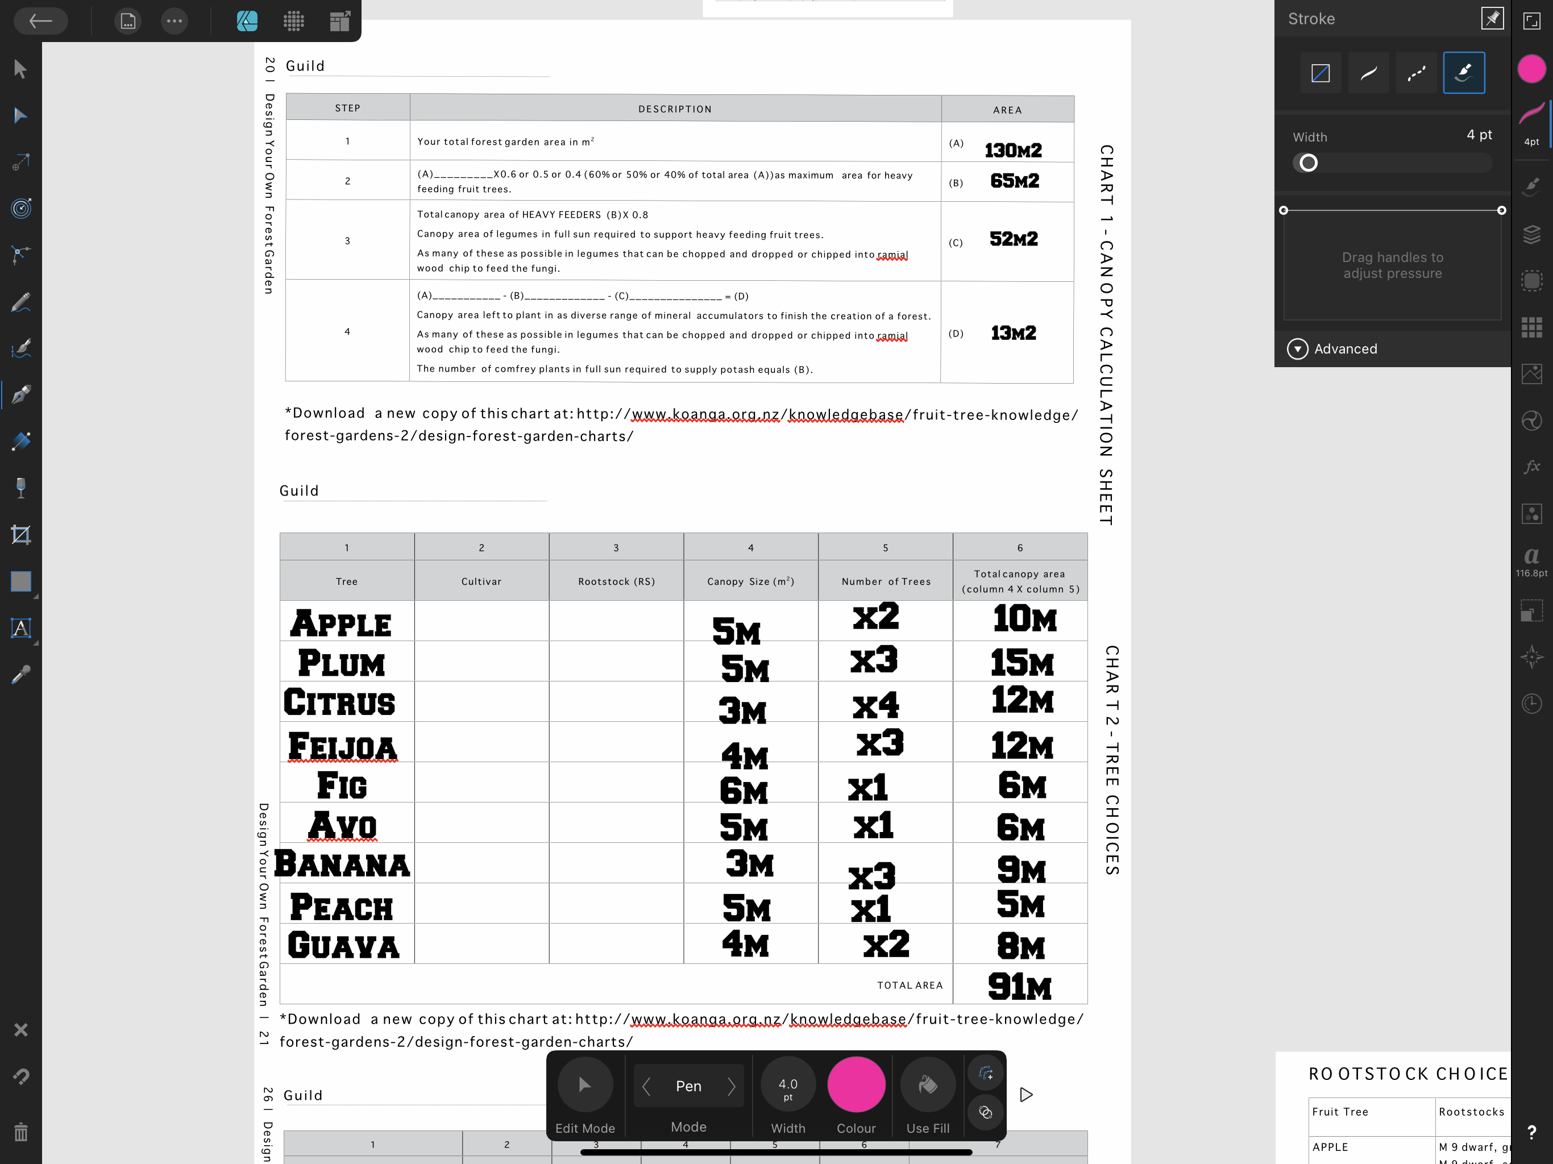Select the Pencil tool
The width and height of the screenshot is (1553, 1164).
click(20, 302)
